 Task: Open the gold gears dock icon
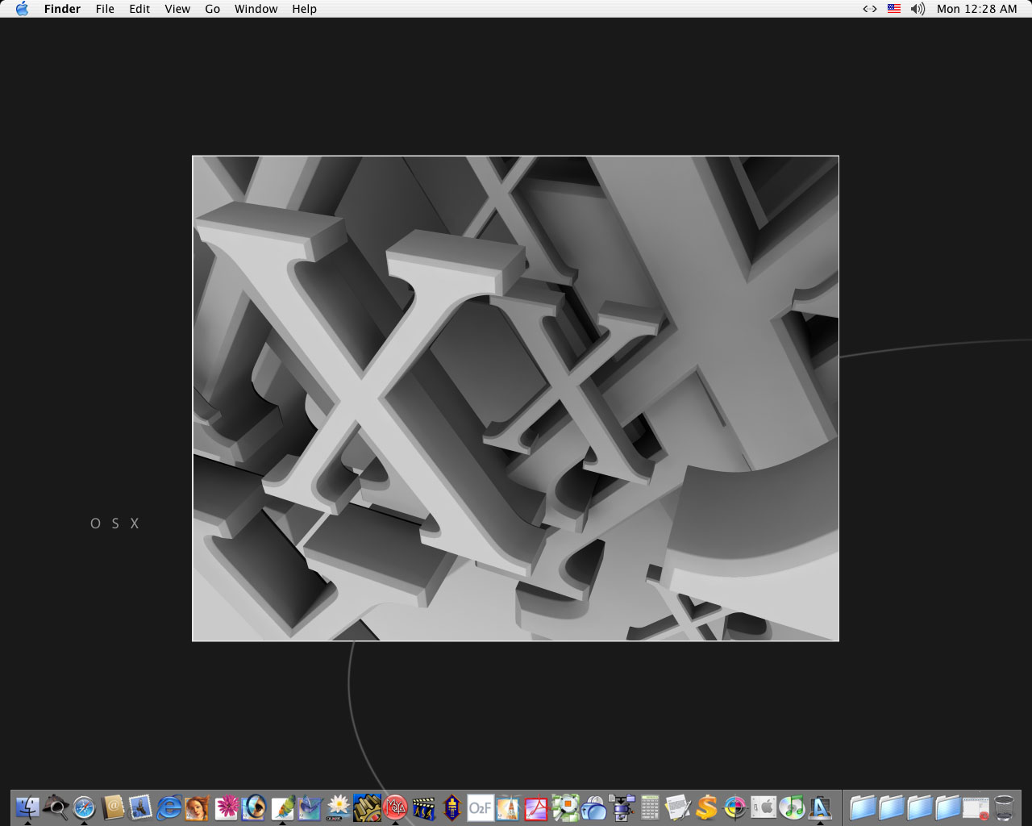coord(367,807)
